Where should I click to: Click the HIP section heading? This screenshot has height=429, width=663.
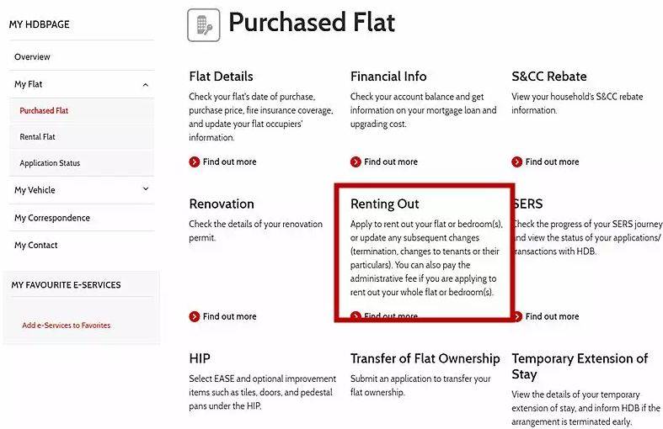[200, 358]
